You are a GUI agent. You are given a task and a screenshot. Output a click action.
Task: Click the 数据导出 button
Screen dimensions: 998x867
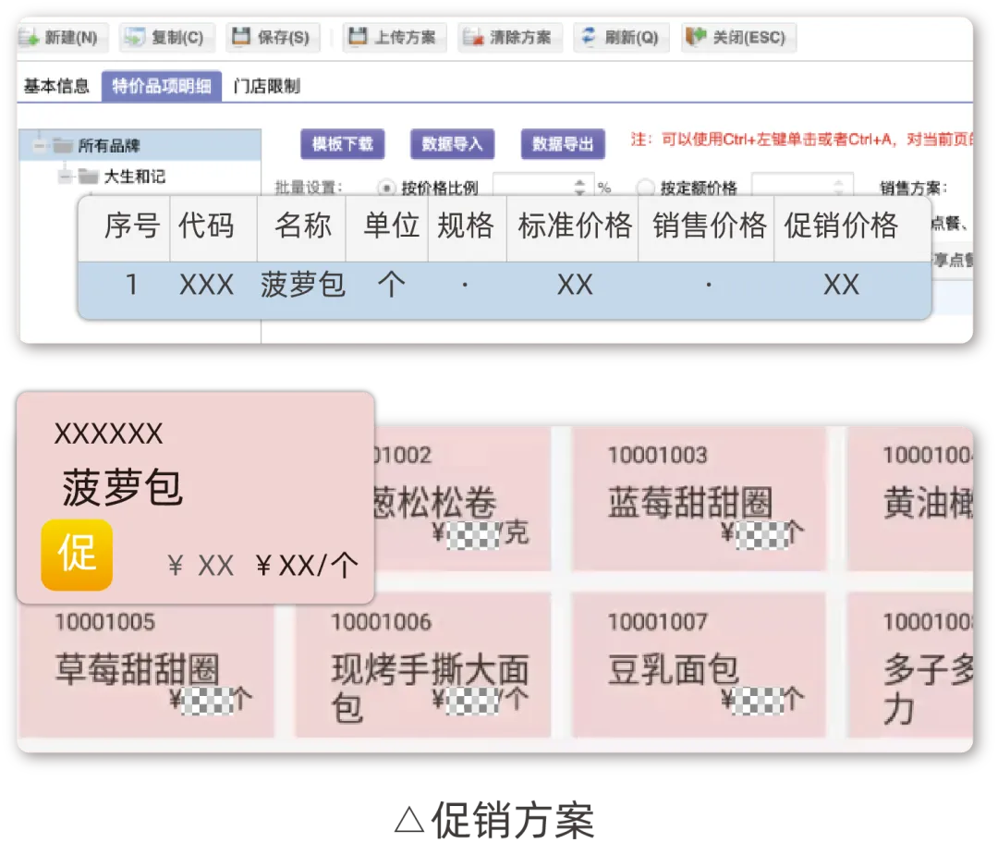point(563,144)
